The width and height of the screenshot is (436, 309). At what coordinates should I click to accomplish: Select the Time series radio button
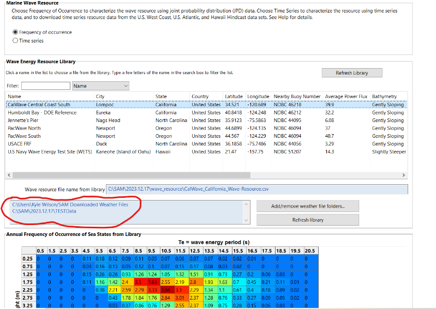click(x=15, y=40)
